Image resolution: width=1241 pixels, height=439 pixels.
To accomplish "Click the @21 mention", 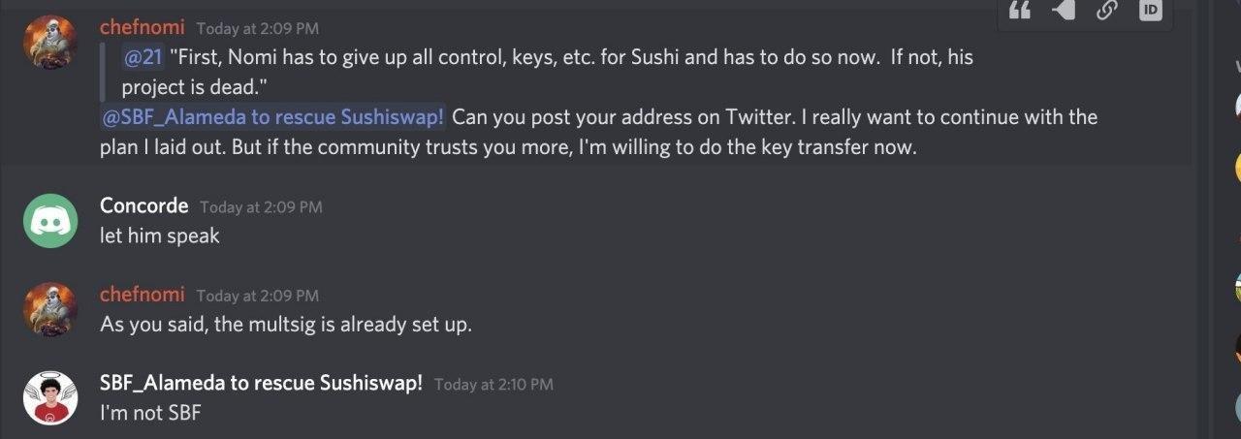I will [x=143, y=57].
